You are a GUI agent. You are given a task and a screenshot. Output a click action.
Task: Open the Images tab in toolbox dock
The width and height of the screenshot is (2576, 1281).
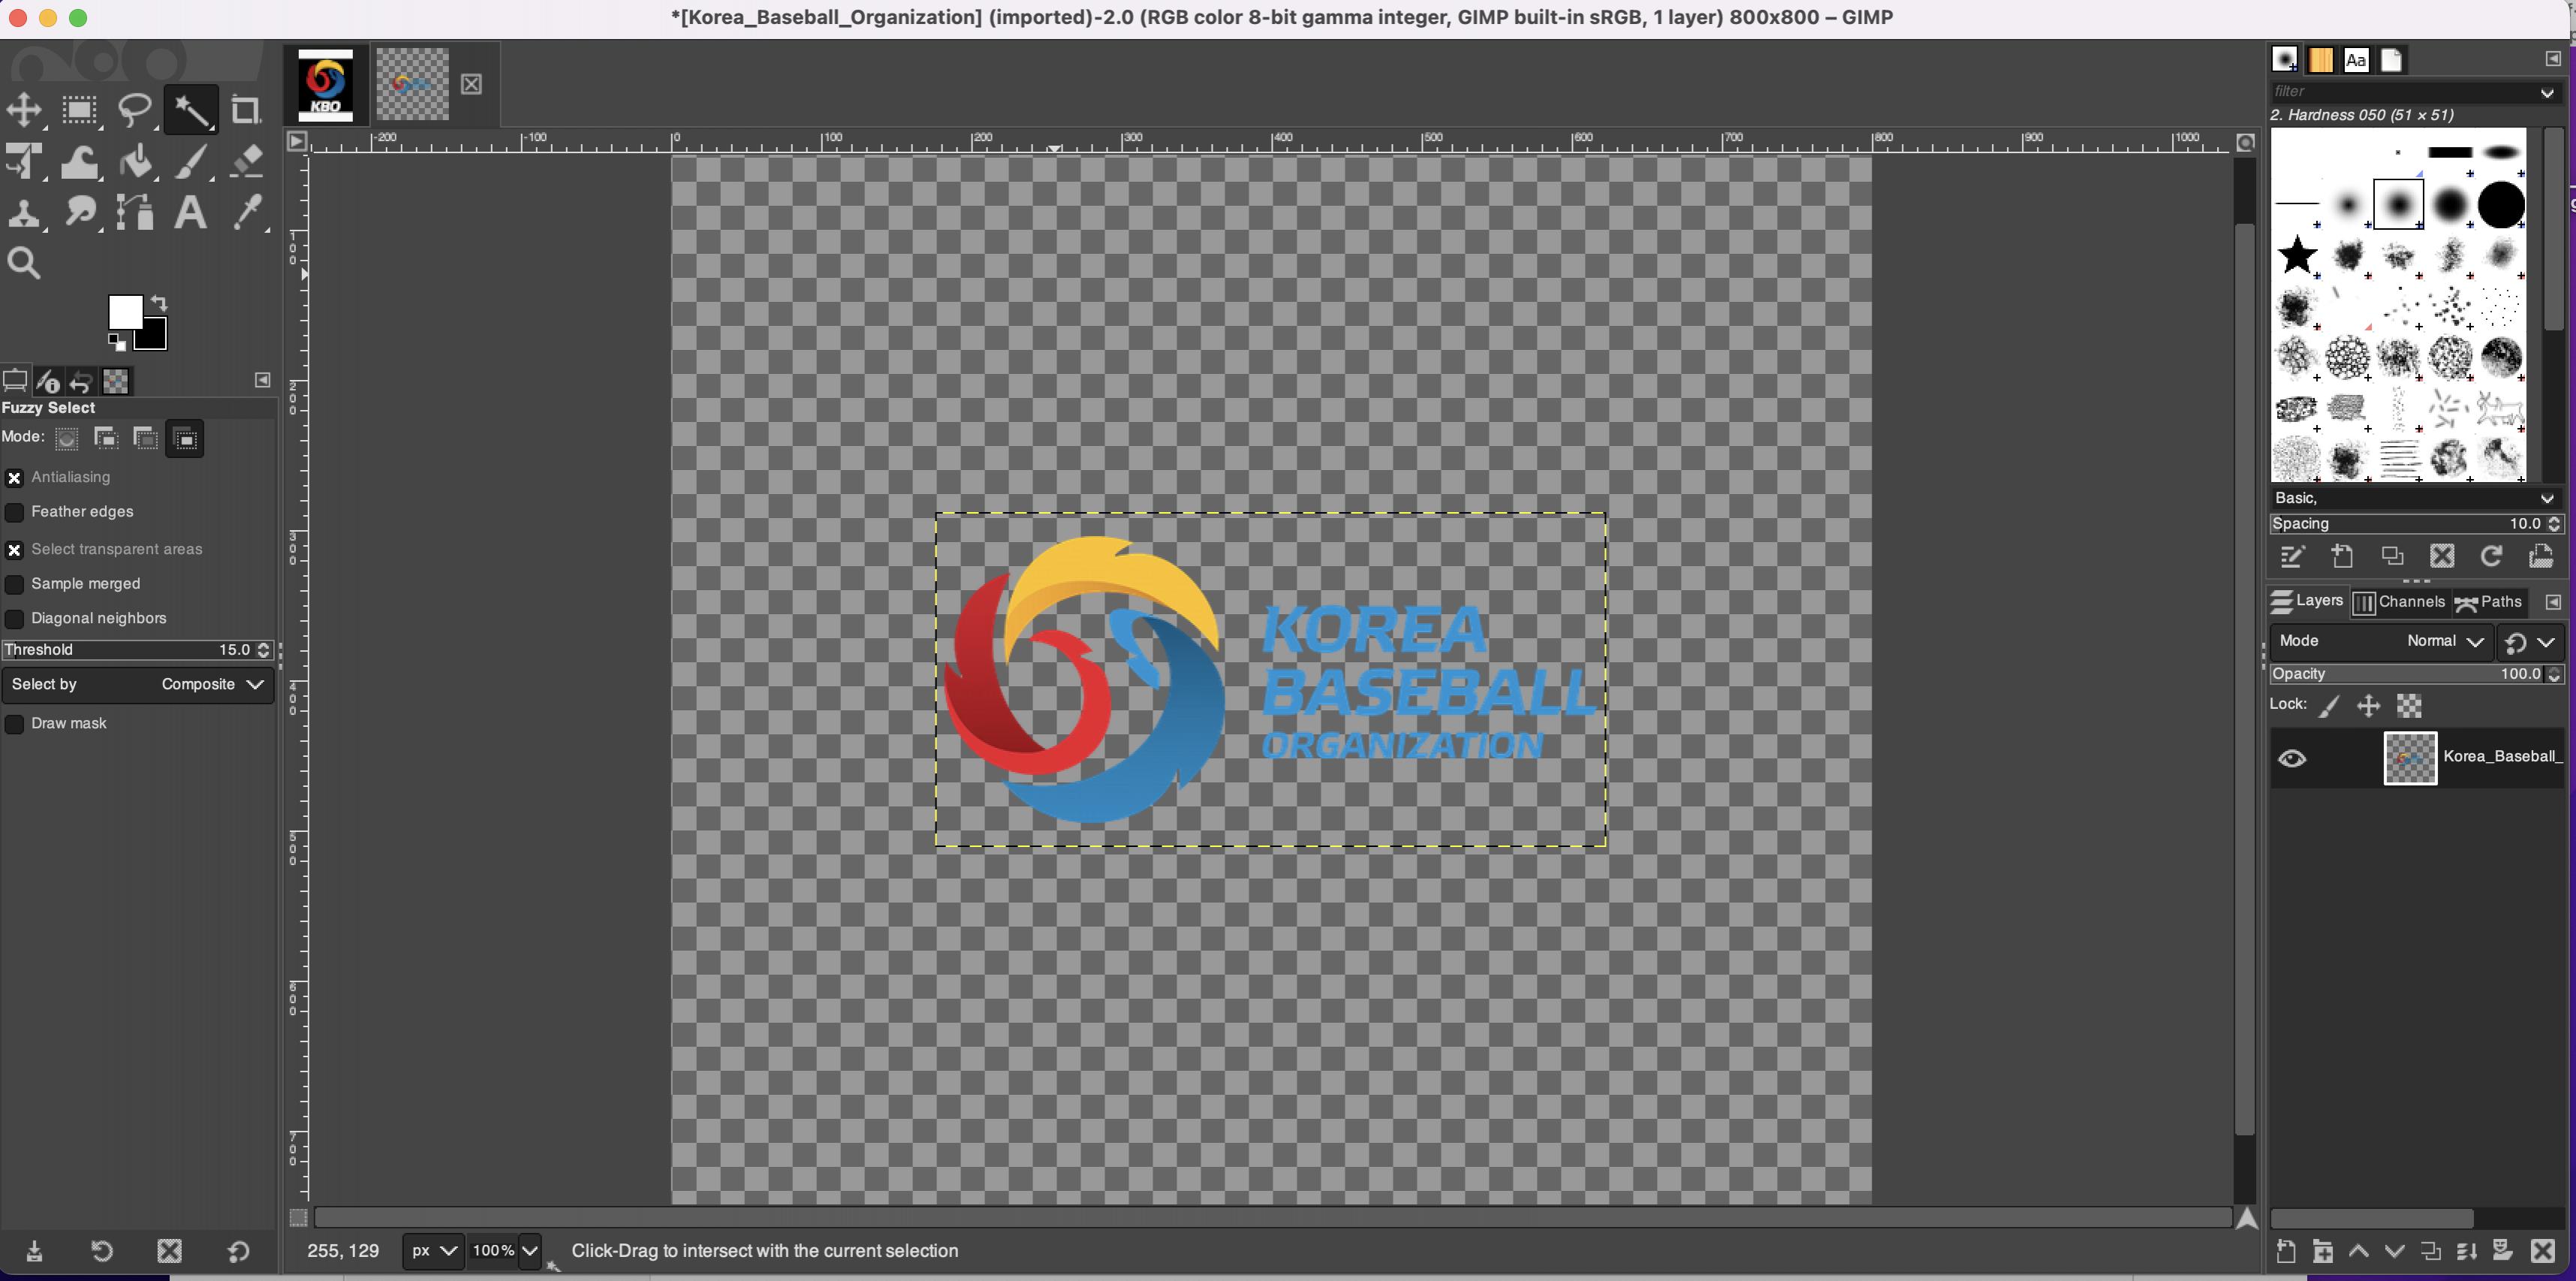coord(116,381)
